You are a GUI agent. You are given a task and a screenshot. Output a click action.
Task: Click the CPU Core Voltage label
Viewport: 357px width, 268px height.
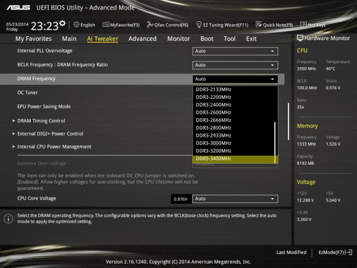[x=37, y=198]
